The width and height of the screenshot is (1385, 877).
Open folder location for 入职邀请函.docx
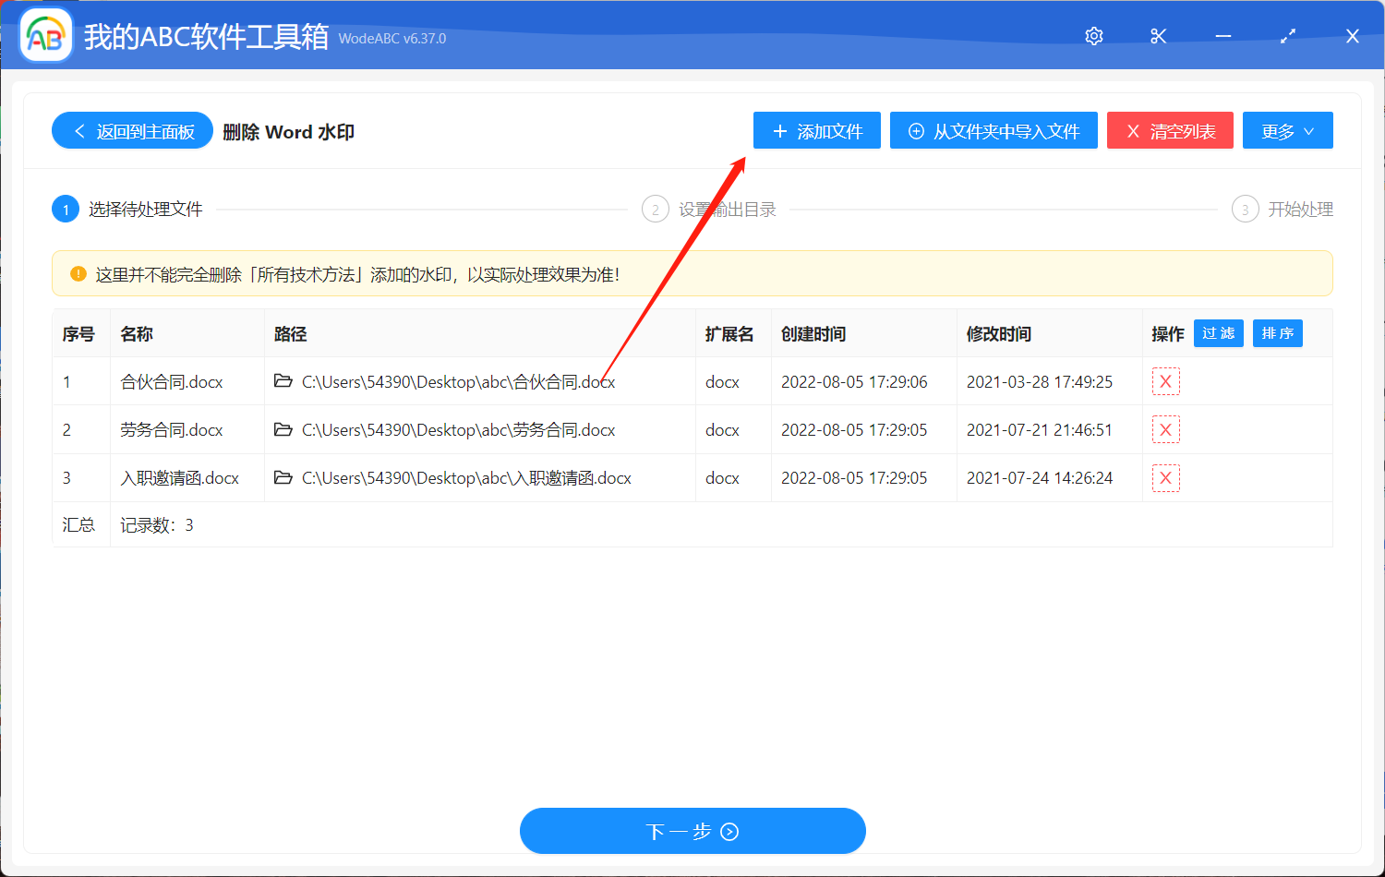(x=283, y=477)
